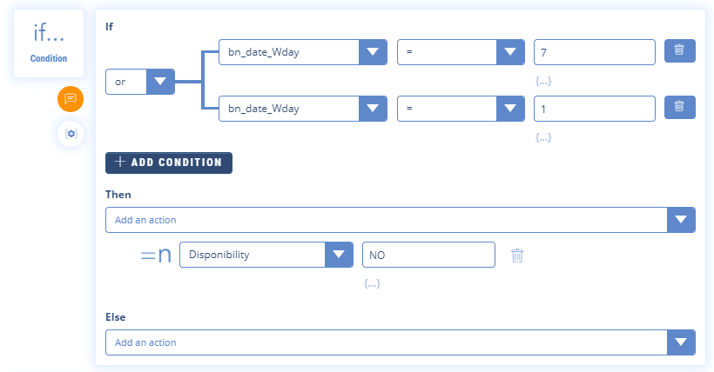Screen dimensions: 714x372
Task: Change the second equals operator dropdown
Action: 509,109
